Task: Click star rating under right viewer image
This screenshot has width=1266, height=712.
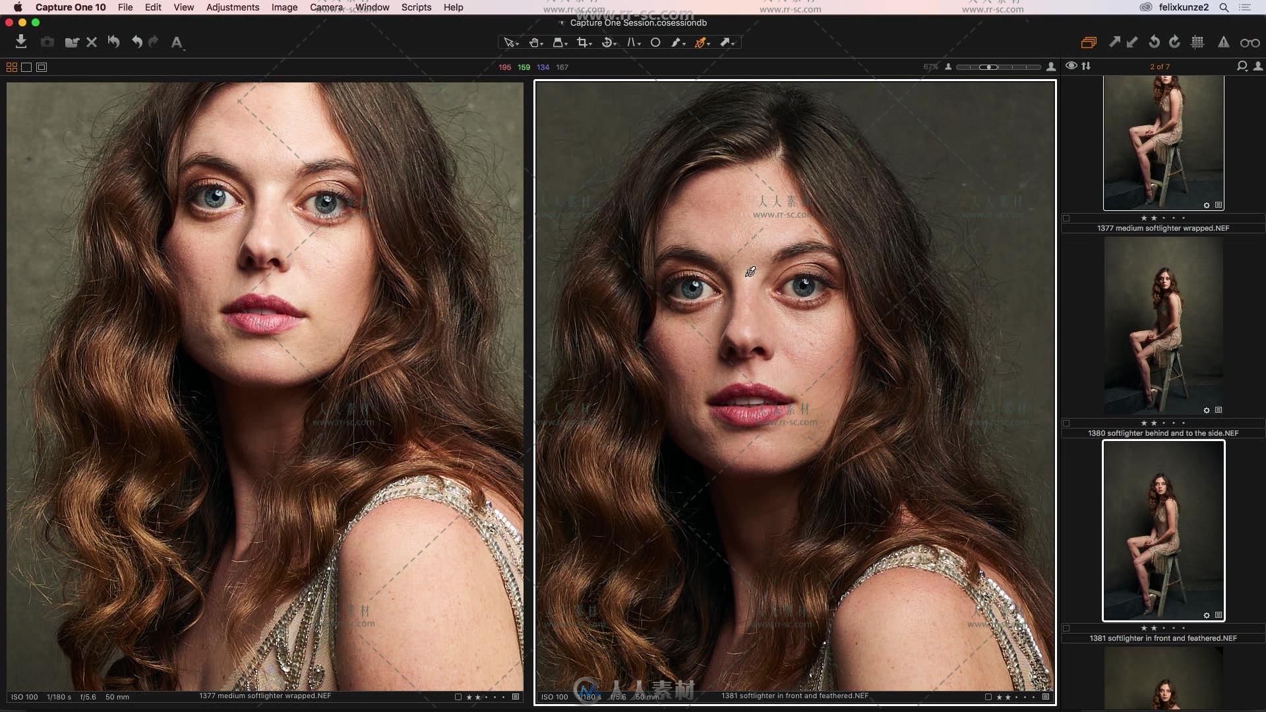Action: point(1016,697)
